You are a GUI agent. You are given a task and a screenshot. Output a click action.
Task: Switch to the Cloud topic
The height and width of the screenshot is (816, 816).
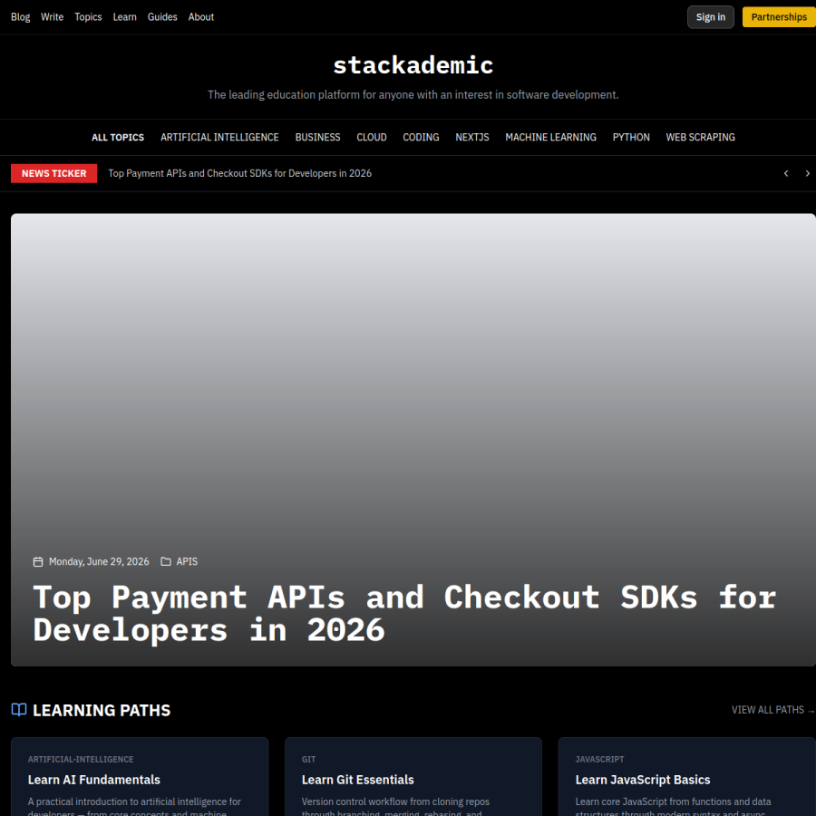372,138
